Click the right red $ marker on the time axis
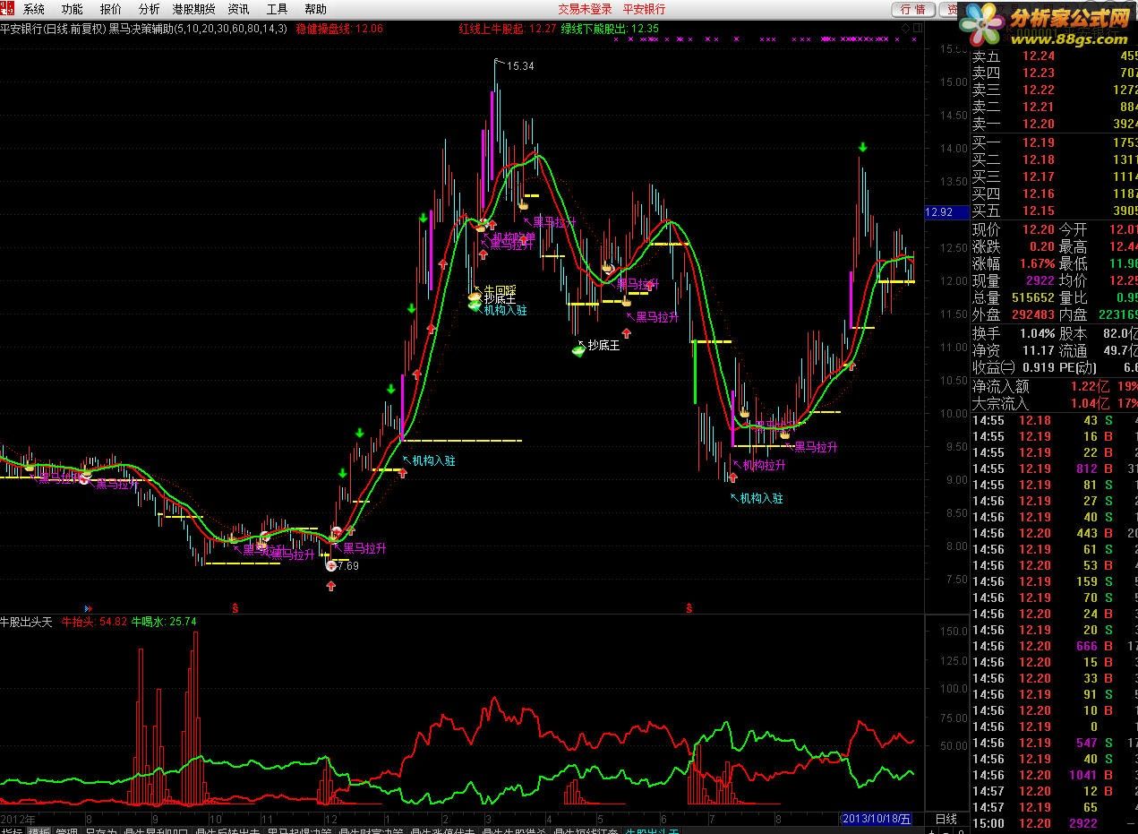This screenshot has width=1138, height=834. tap(689, 607)
